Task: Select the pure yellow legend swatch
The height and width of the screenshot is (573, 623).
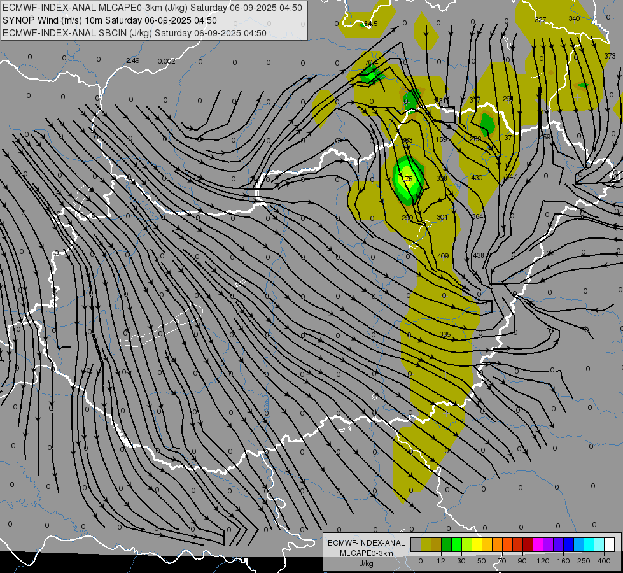Action: point(477,545)
